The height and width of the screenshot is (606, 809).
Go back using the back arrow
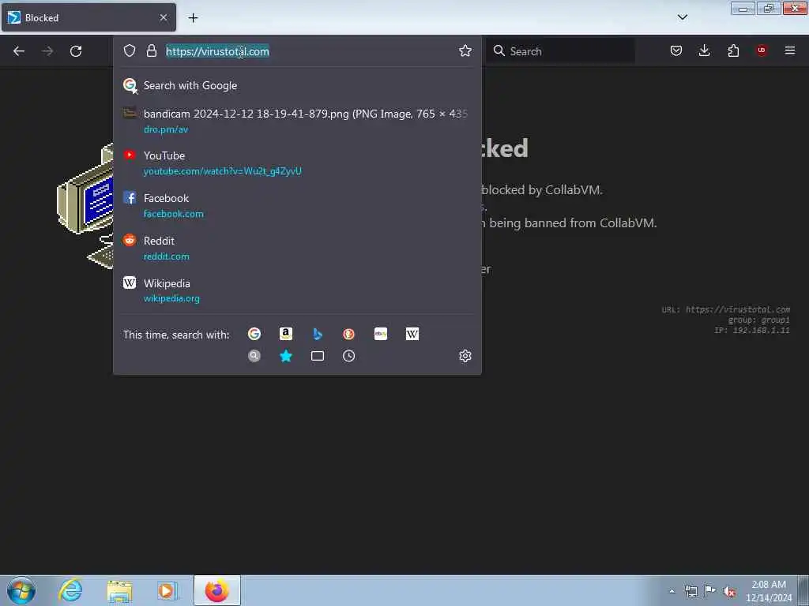[19, 51]
